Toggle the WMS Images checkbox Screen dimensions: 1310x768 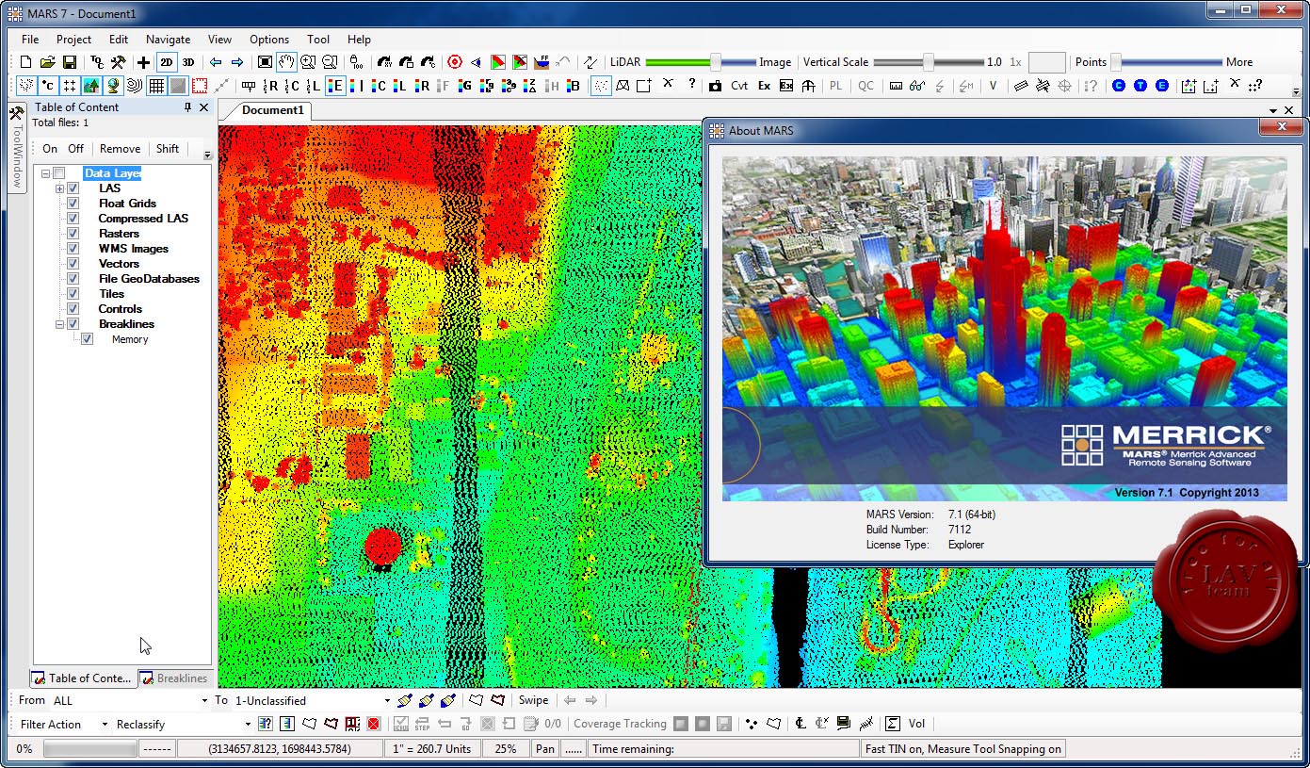click(x=73, y=249)
